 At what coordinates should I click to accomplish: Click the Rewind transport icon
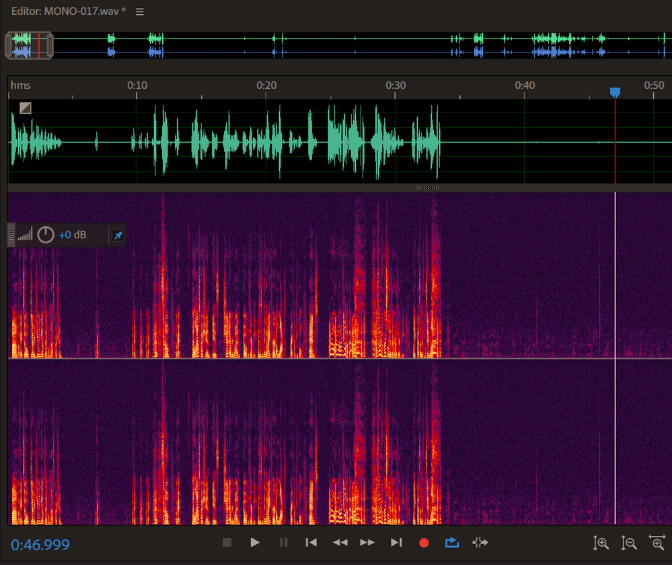(x=340, y=542)
